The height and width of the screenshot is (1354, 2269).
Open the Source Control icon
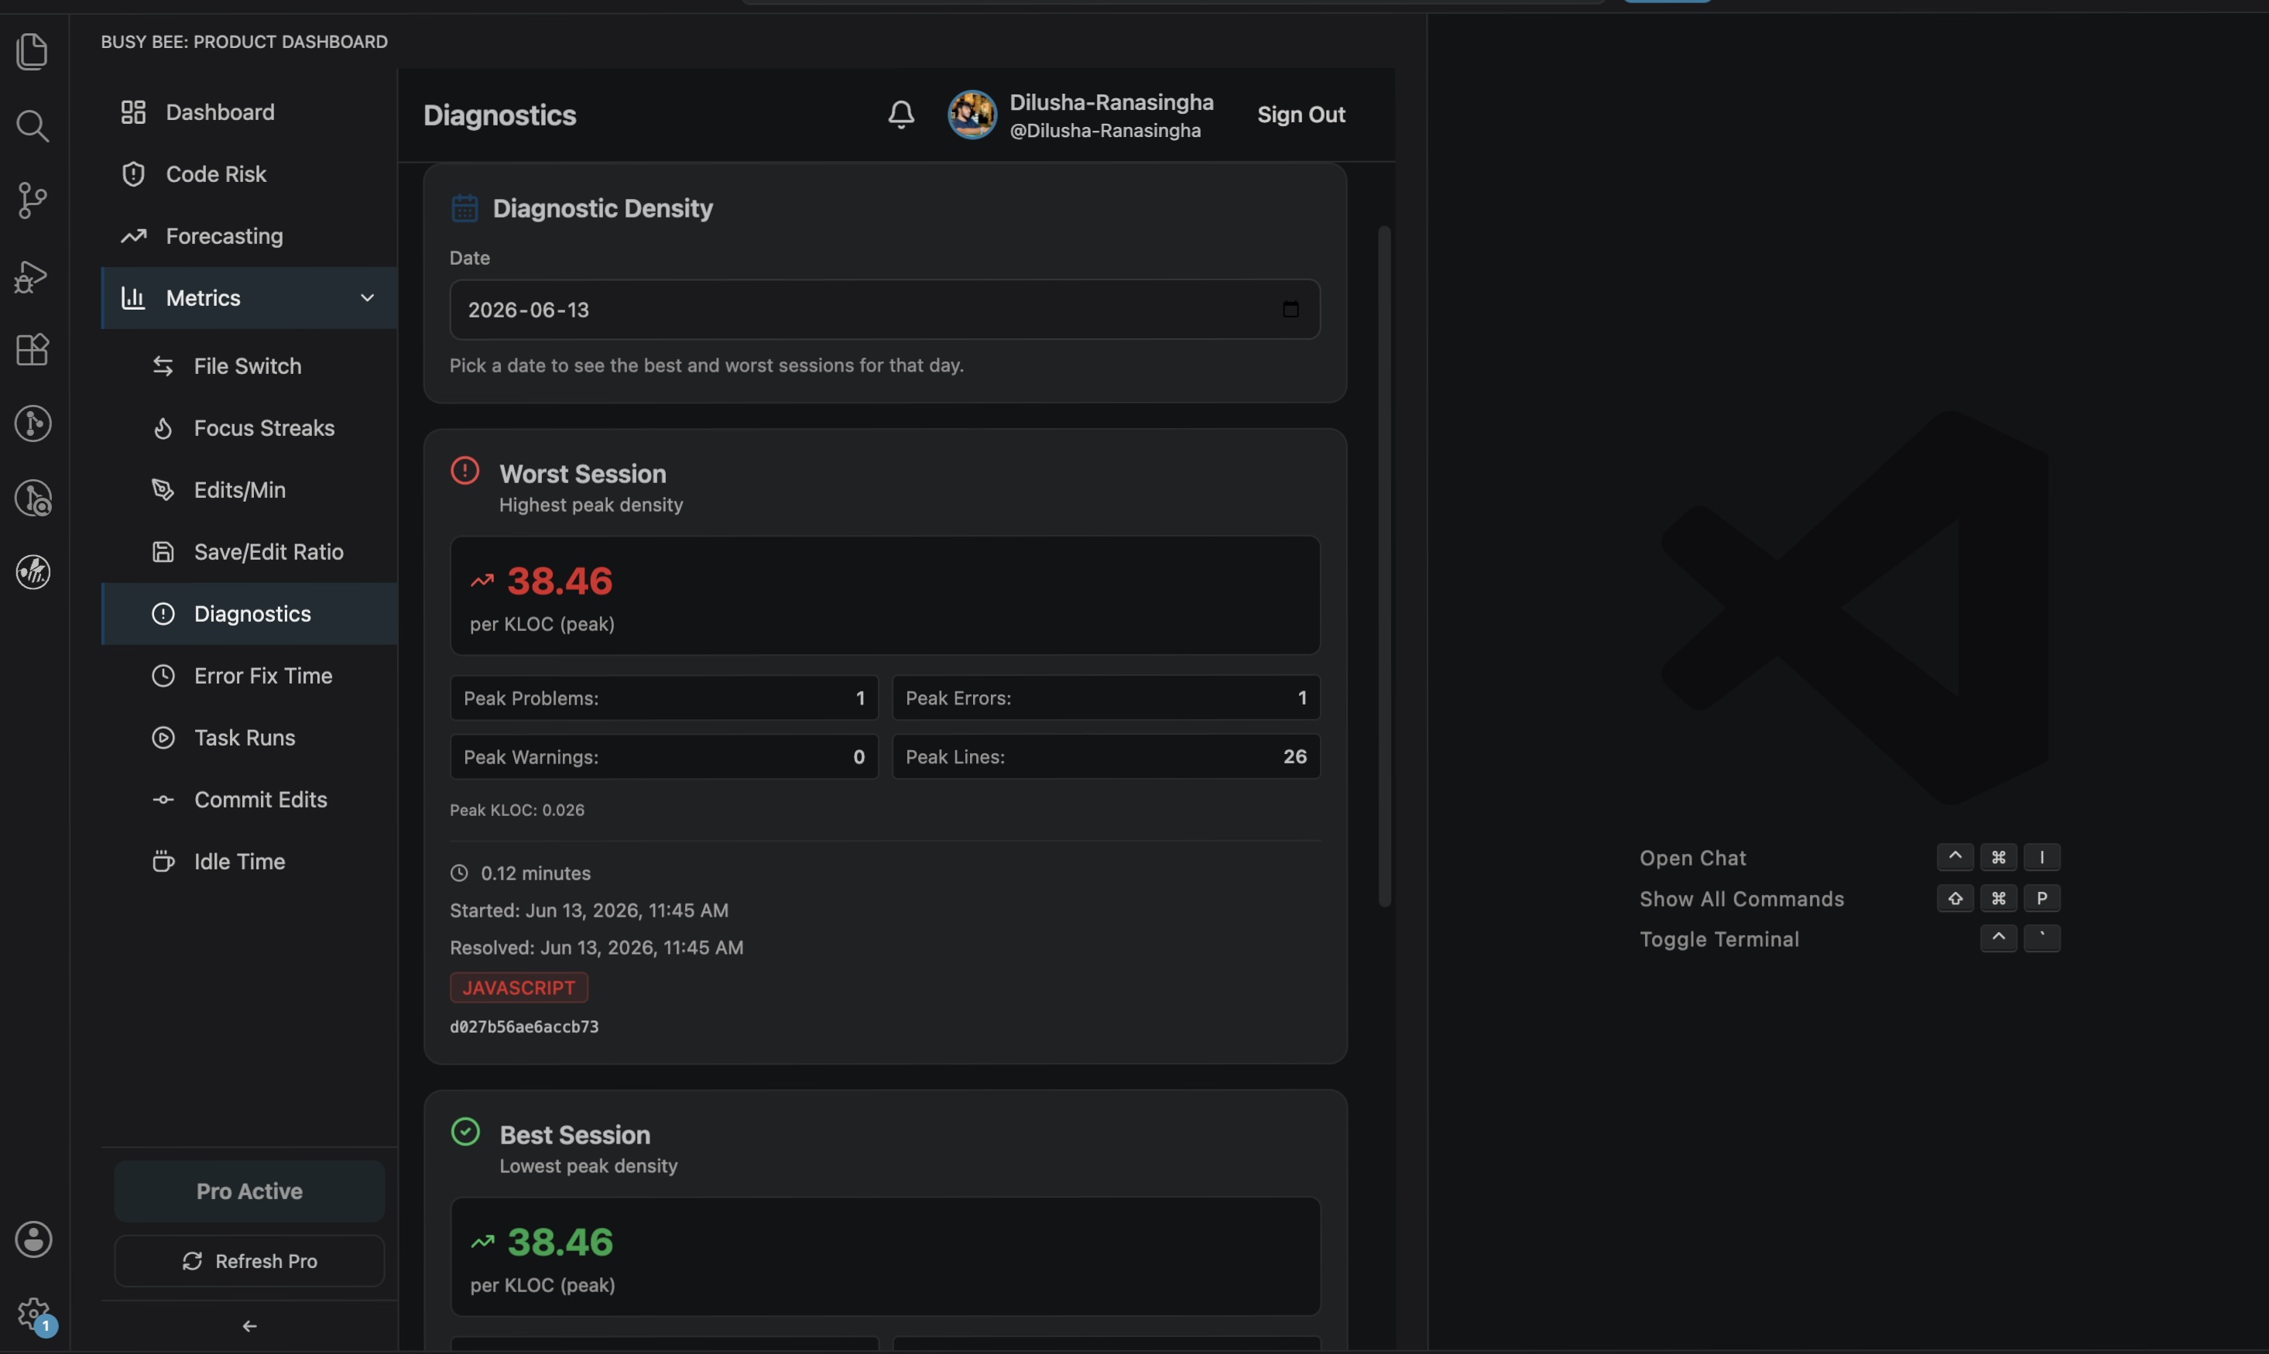pyautogui.click(x=33, y=201)
